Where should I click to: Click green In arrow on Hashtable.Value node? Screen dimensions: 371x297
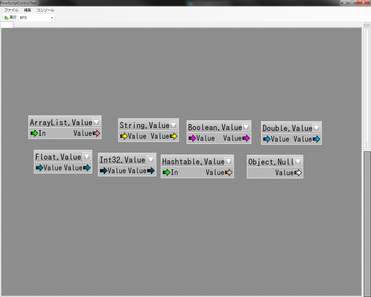166,172
